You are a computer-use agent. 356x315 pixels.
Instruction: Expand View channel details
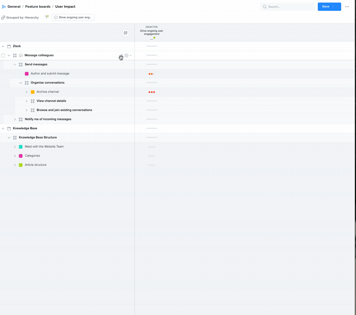27,101
